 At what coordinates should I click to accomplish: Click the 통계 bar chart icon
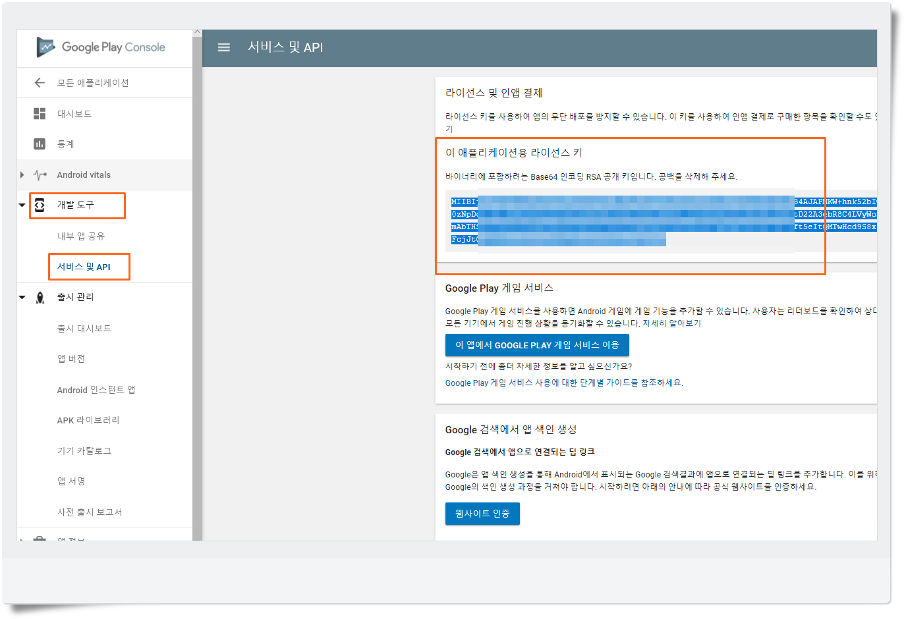pos(40,144)
